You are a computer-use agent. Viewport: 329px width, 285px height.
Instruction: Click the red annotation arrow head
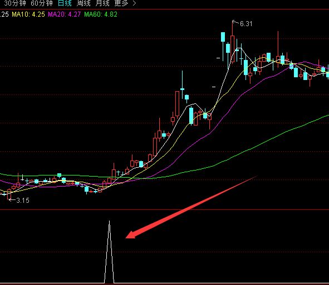click(130, 235)
